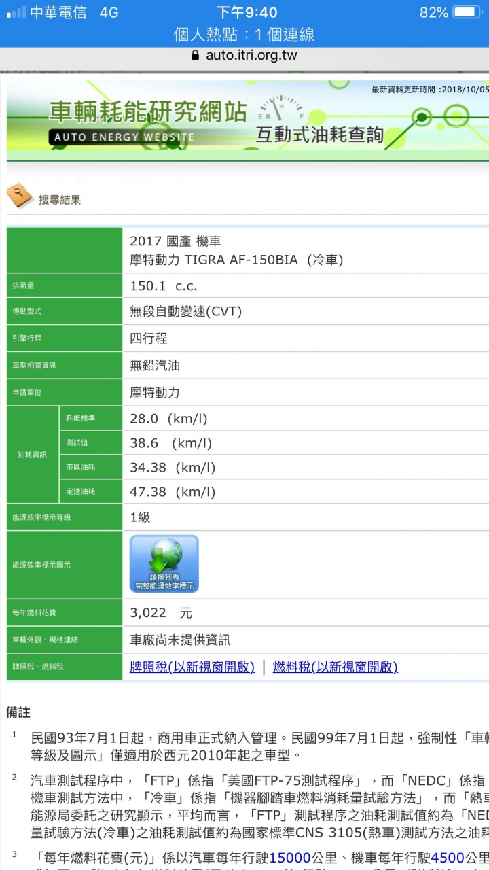Tap the 定速油耗 sub-label
The image size is (489, 870).
click(81, 491)
